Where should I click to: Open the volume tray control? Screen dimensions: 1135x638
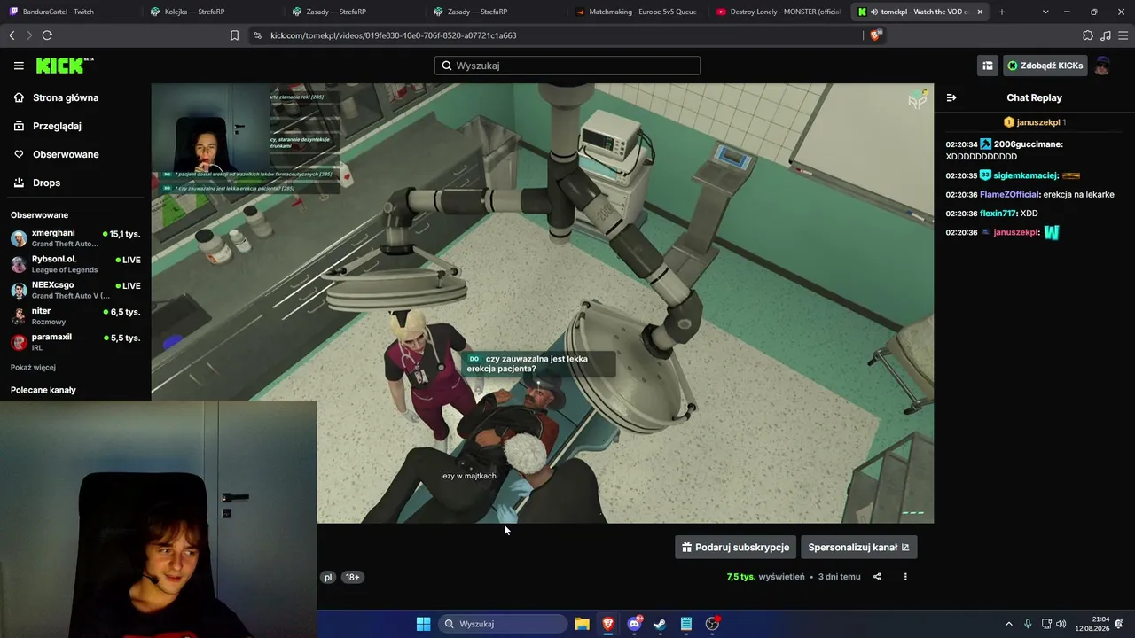(x=1061, y=624)
